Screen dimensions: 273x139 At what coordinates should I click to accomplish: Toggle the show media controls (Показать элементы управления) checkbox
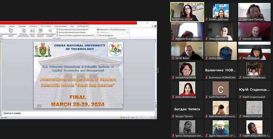pos(57,35)
